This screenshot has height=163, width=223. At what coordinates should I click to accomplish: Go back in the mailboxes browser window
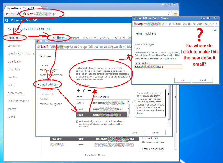[7, 14]
